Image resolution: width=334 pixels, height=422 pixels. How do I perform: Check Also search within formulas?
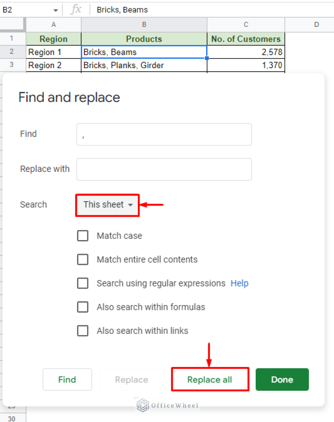83,307
